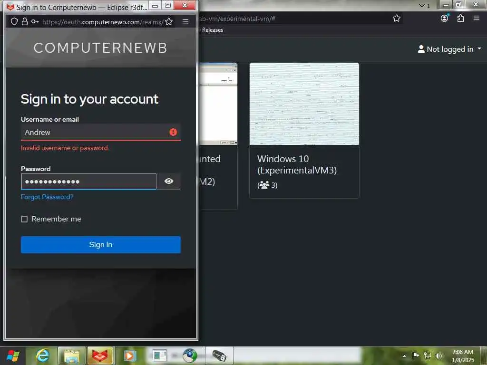Open the document panel taskbar icon
487x365 pixels.
(159, 355)
